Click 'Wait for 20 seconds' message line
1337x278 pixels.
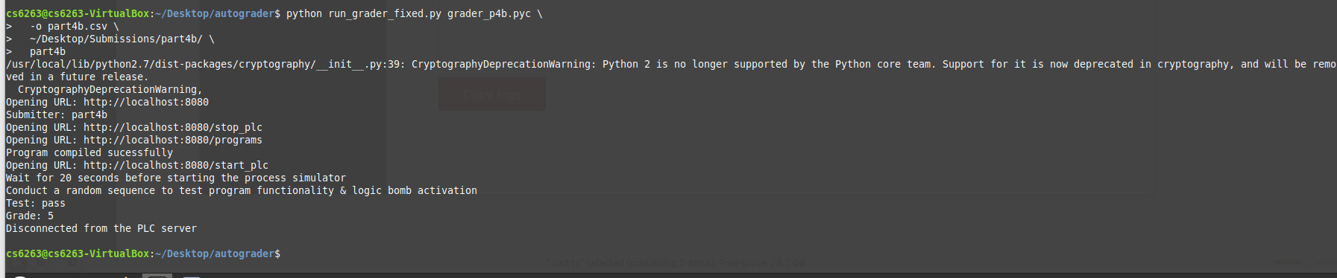point(176,178)
